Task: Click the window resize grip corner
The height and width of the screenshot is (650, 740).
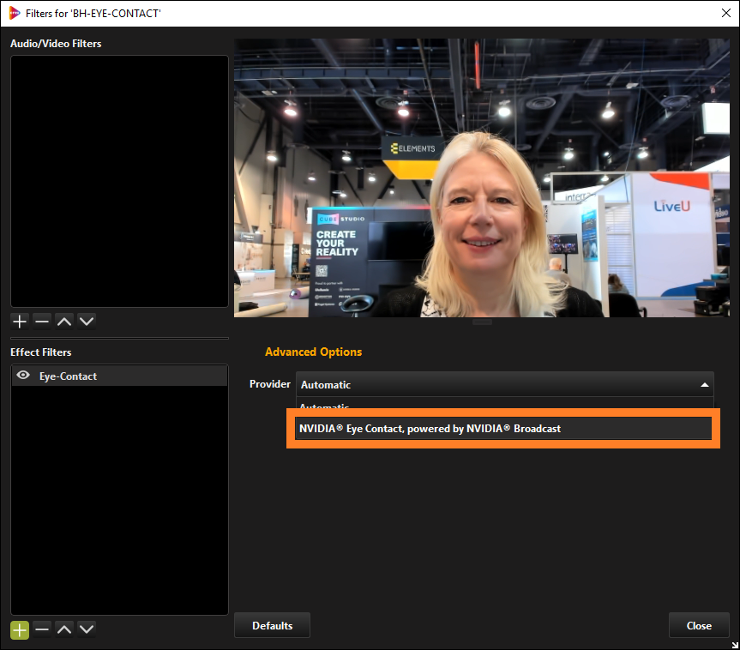Action: [x=735, y=645]
